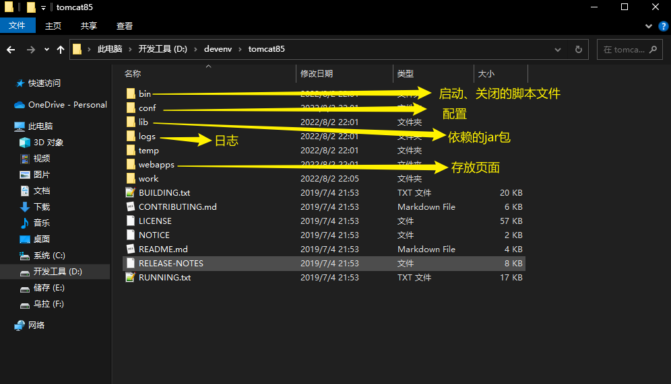Select the 开发工具 (D:) drive in sidebar

click(x=57, y=272)
